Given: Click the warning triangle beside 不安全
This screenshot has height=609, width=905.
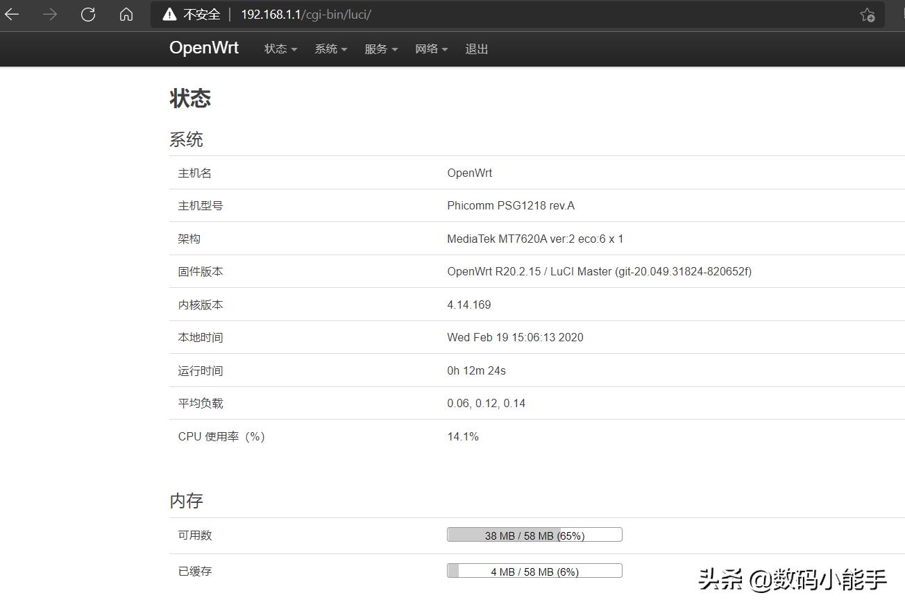Looking at the screenshot, I should pos(170,14).
